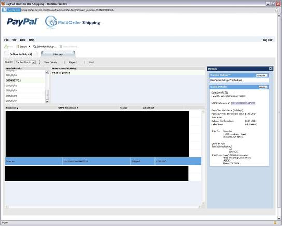Image resolution: width=282 pixels, height=226 pixels.
Task: Sort by Recipient column header
Action: [x=12, y=108]
